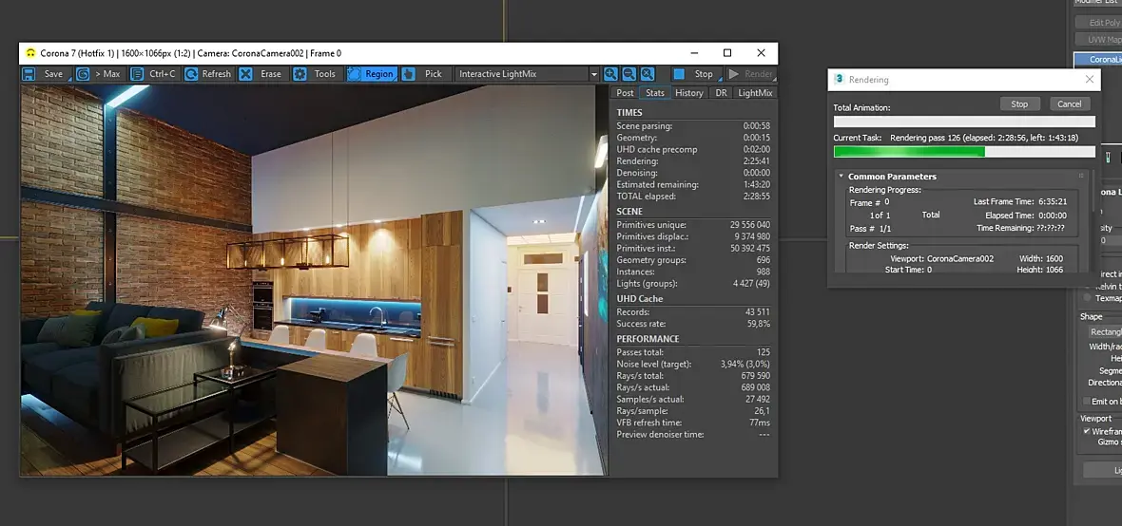Collapse the Common Parameters rollout
Viewport: 1122px width, 526px height.
[841, 177]
